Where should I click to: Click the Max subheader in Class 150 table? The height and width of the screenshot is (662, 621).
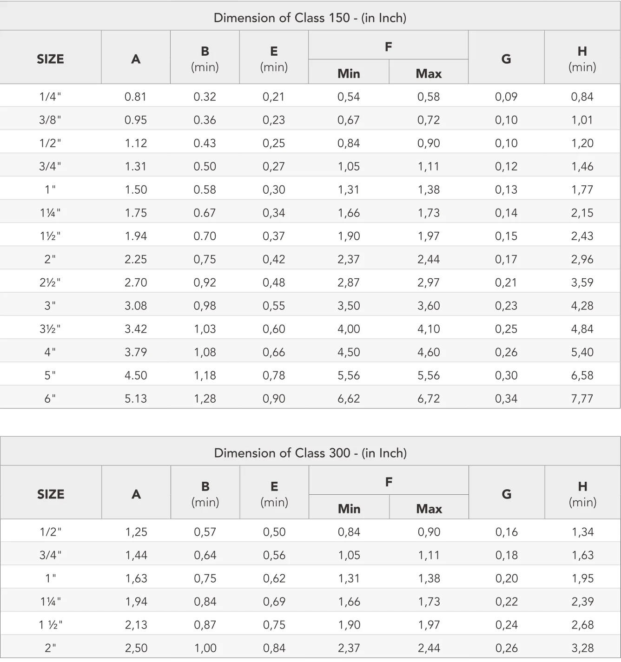click(x=429, y=73)
